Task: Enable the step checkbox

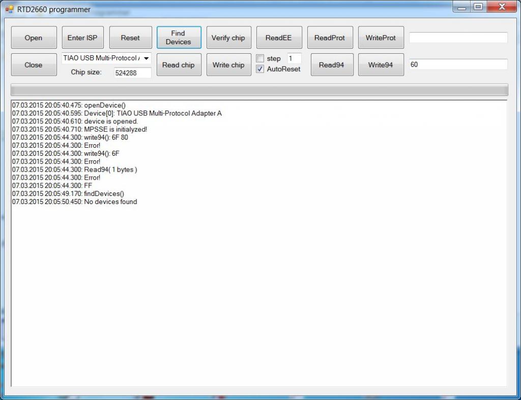Action: click(x=260, y=59)
